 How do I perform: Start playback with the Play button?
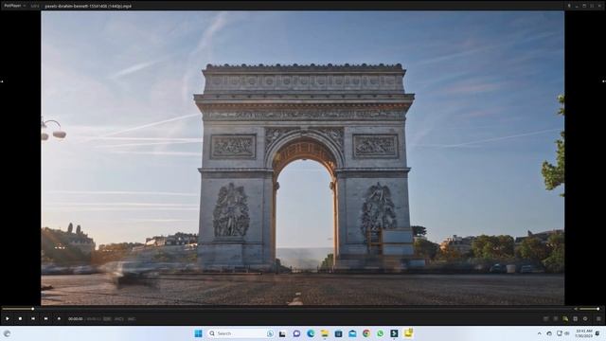pyautogui.click(x=8, y=318)
